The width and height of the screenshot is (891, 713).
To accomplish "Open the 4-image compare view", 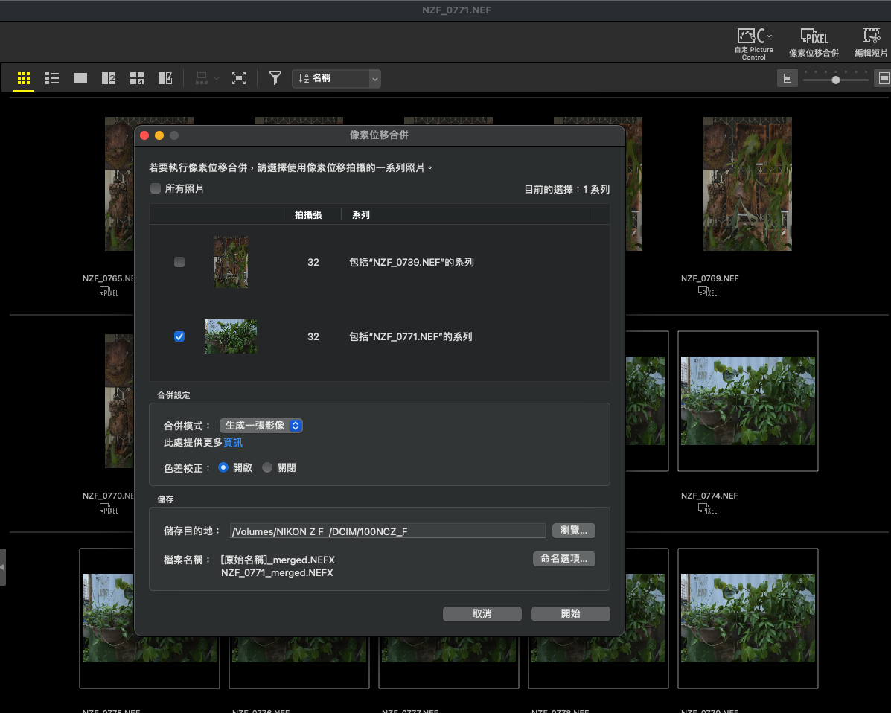I will [x=137, y=78].
